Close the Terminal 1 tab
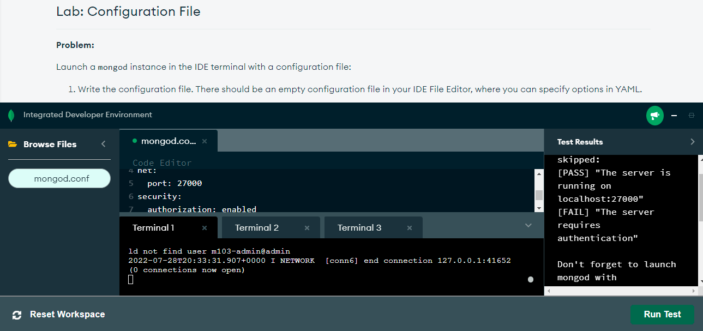The width and height of the screenshot is (703, 331). [205, 228]
